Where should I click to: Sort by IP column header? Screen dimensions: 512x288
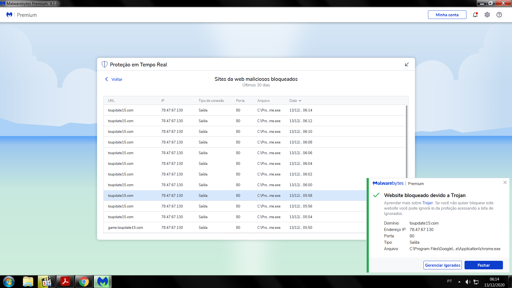163,101
